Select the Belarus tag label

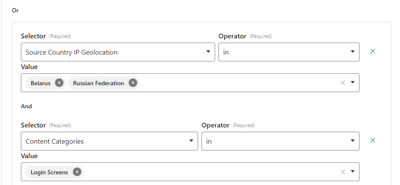tap(40, 83)
